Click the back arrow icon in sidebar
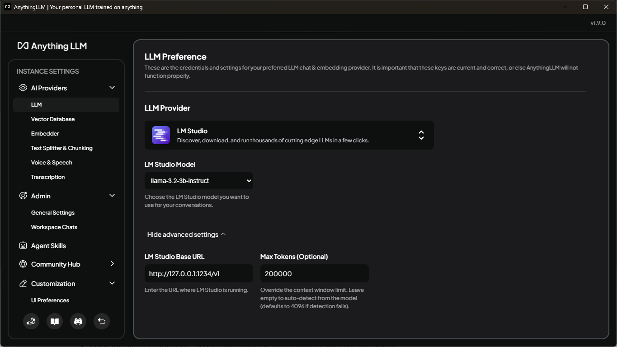 coord(102,321)
